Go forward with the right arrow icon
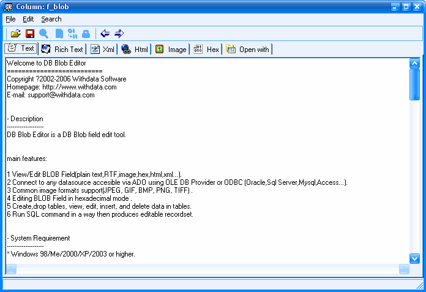 click(119, 34)
